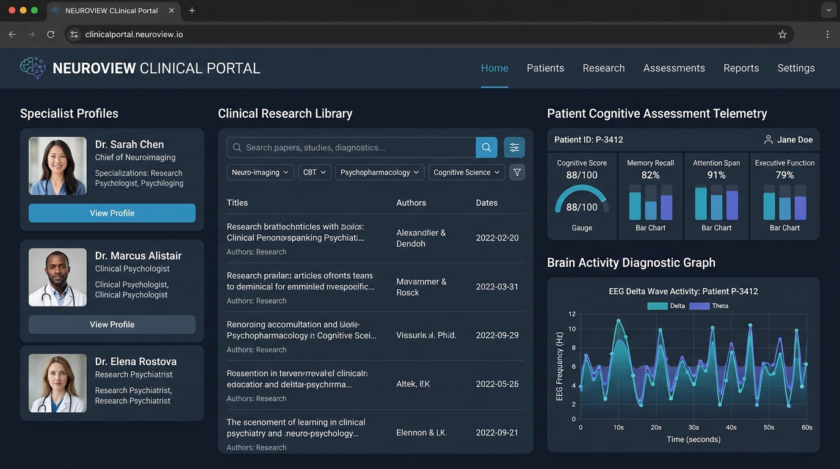
Task: Click the Delta legend color swatch
Action: (657, 306)
